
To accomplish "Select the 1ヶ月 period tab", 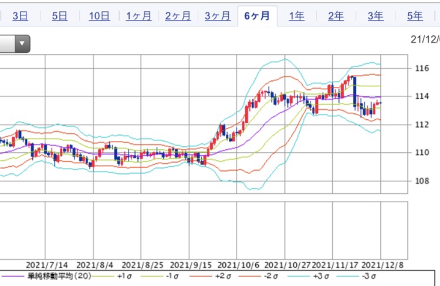I will pos(138,16).
